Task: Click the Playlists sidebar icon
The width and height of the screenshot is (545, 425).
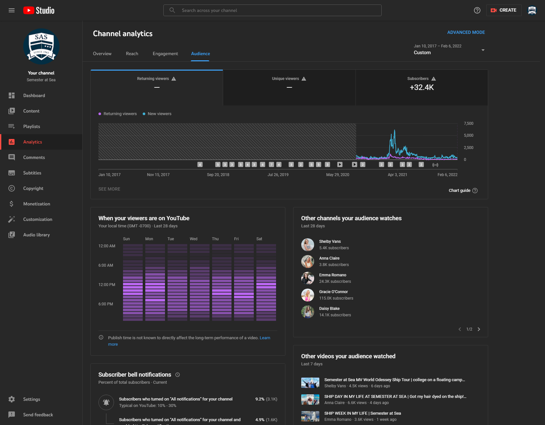Action: coord(12,126)
